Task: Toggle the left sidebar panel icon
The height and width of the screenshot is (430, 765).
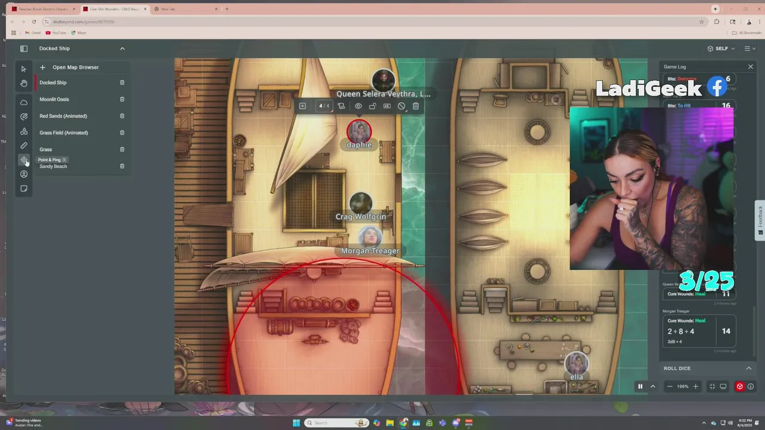Action: [24, 48]
